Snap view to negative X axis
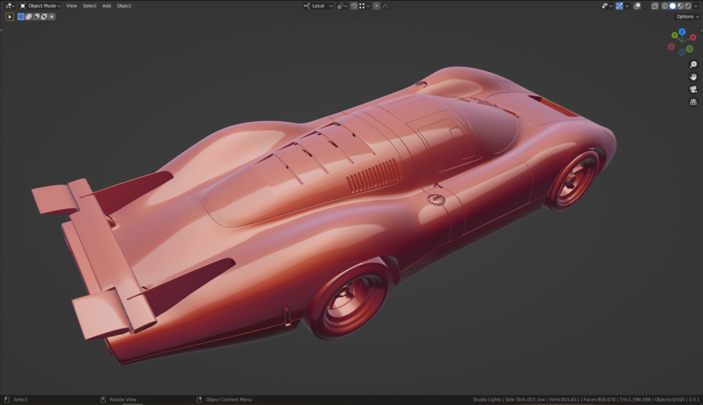 (x=671, y=47)
